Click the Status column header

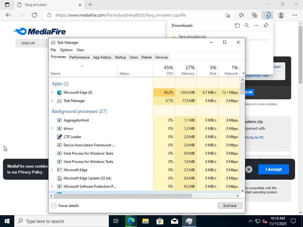click(x=136, y=70)
